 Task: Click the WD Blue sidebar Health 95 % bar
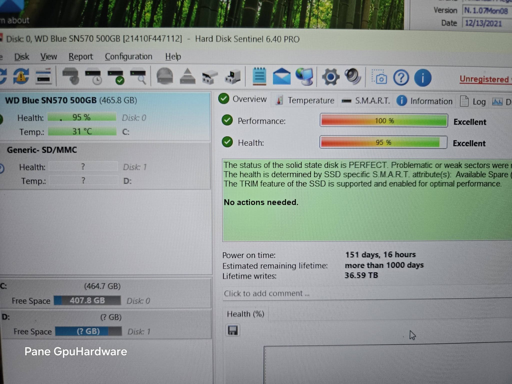pos(82,117)
